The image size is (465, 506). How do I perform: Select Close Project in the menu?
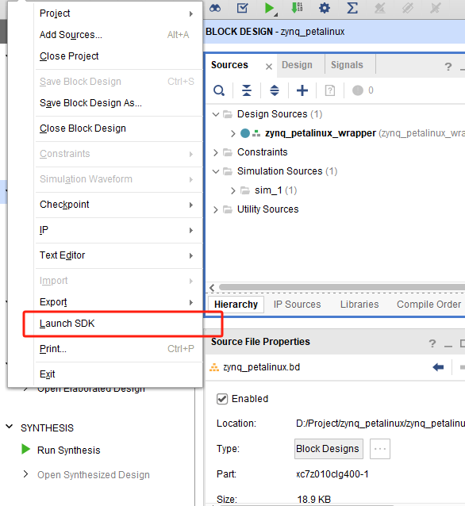(x=118, y=56)
